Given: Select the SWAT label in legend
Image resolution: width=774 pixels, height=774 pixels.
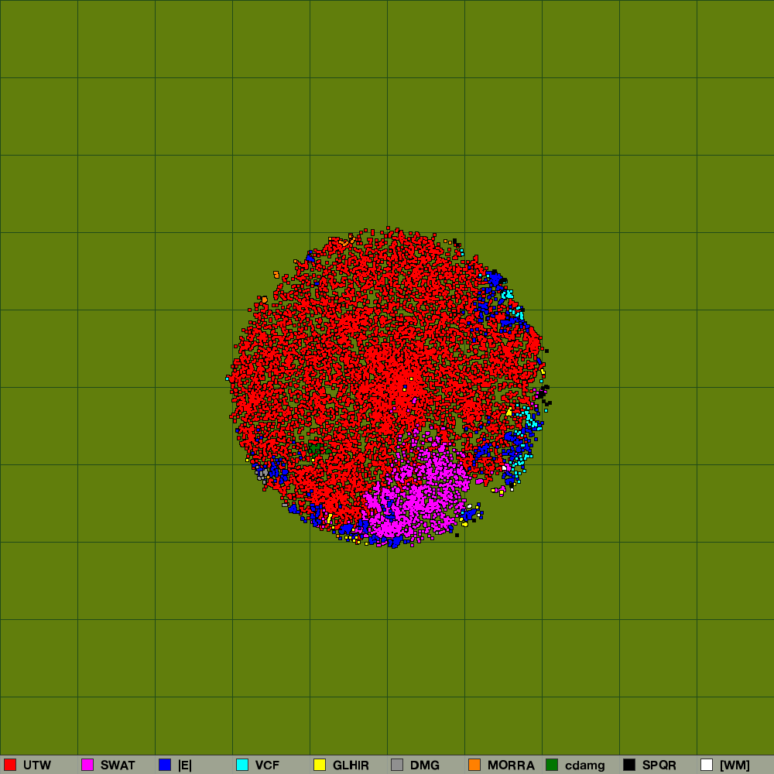Looking at the screenshot, I should pyautogui.click(x=118, y=765).
